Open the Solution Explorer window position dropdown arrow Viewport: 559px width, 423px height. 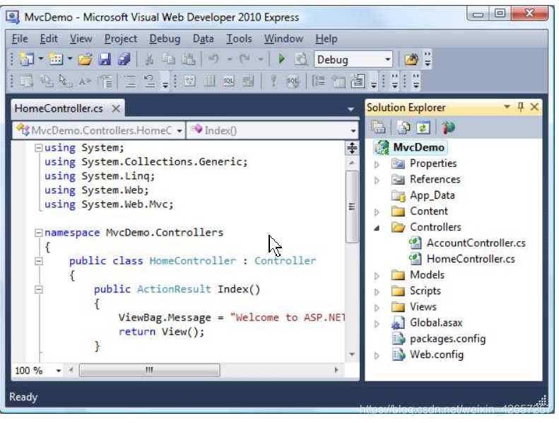[507, 107]
